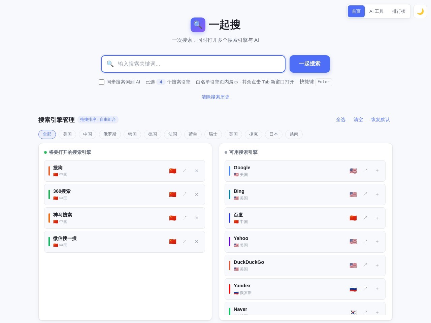Click the 一起搜索 button

pos(310,64)
